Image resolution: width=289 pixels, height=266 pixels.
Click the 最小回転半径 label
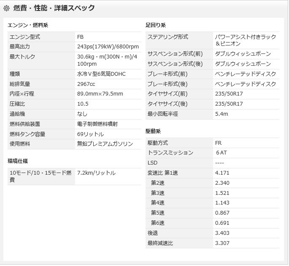[x=163, y=114]
